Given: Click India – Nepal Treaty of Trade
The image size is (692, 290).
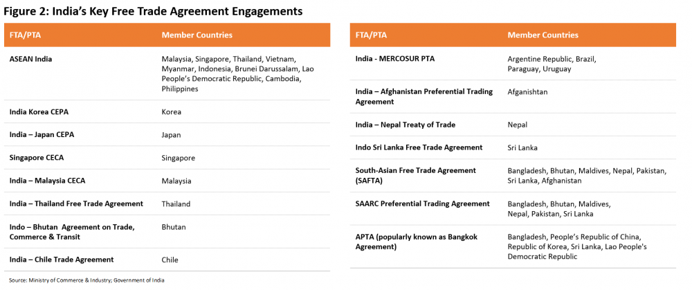Looking at the screenshot, I should click(x=405, y=125).
